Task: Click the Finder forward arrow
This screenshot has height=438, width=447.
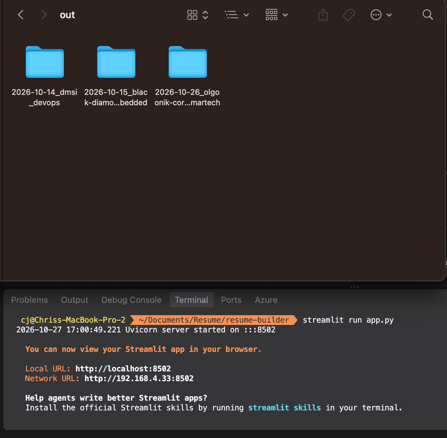Action: (x=44, y=15)
